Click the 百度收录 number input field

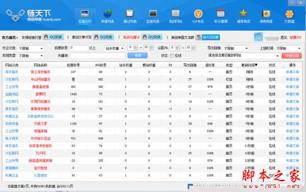tap(79, 48)
